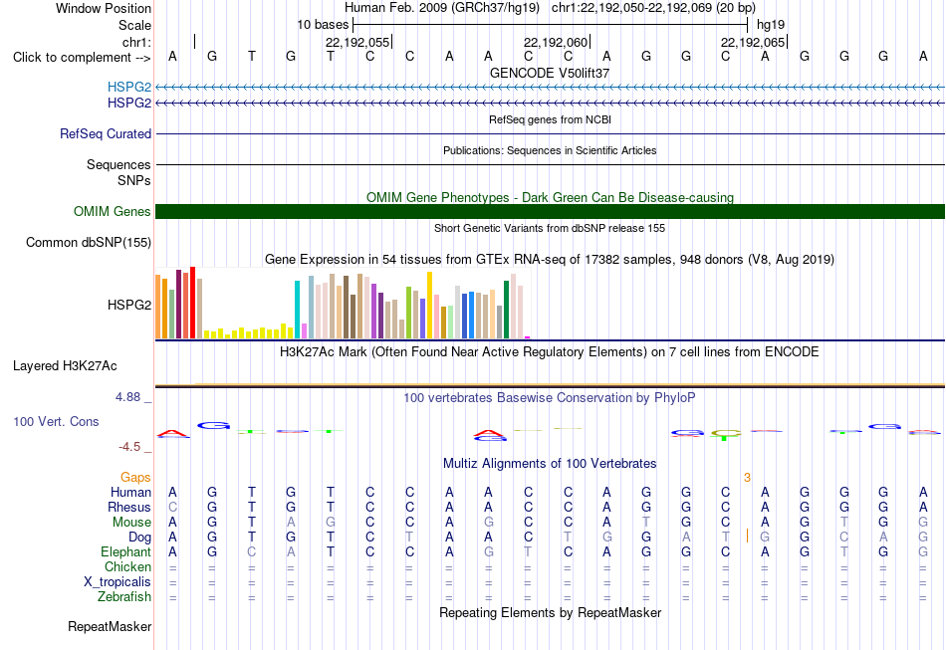946x650 pixels.
Task: Click the Mouse species label
Action: [131, 523]
